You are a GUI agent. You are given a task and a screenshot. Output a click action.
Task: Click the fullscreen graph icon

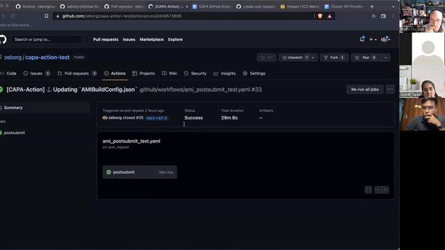coord(368,190)
